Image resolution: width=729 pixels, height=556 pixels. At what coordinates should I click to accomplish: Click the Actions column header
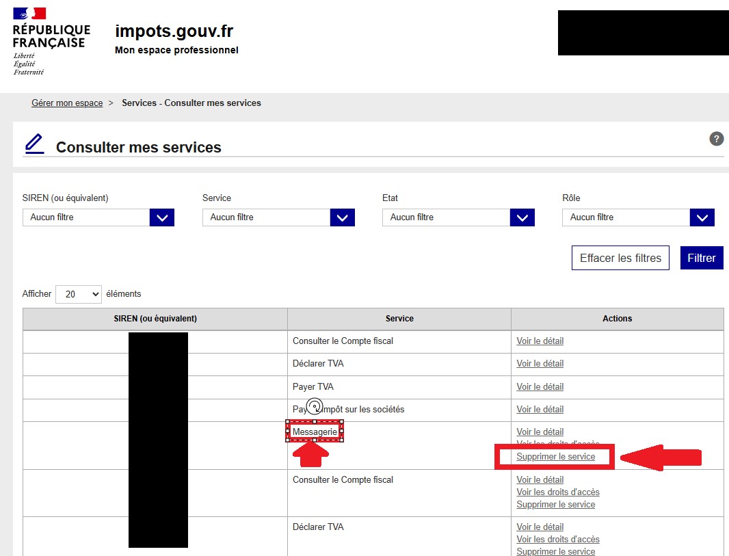pos(617,319)
